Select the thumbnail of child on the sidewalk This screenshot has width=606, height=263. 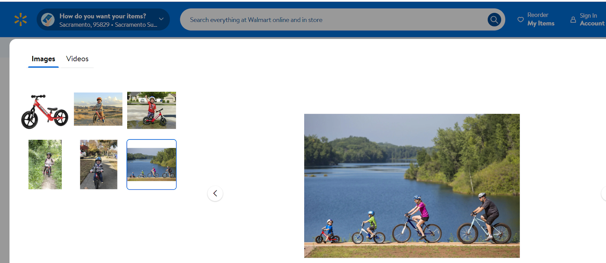click(98, 164)
